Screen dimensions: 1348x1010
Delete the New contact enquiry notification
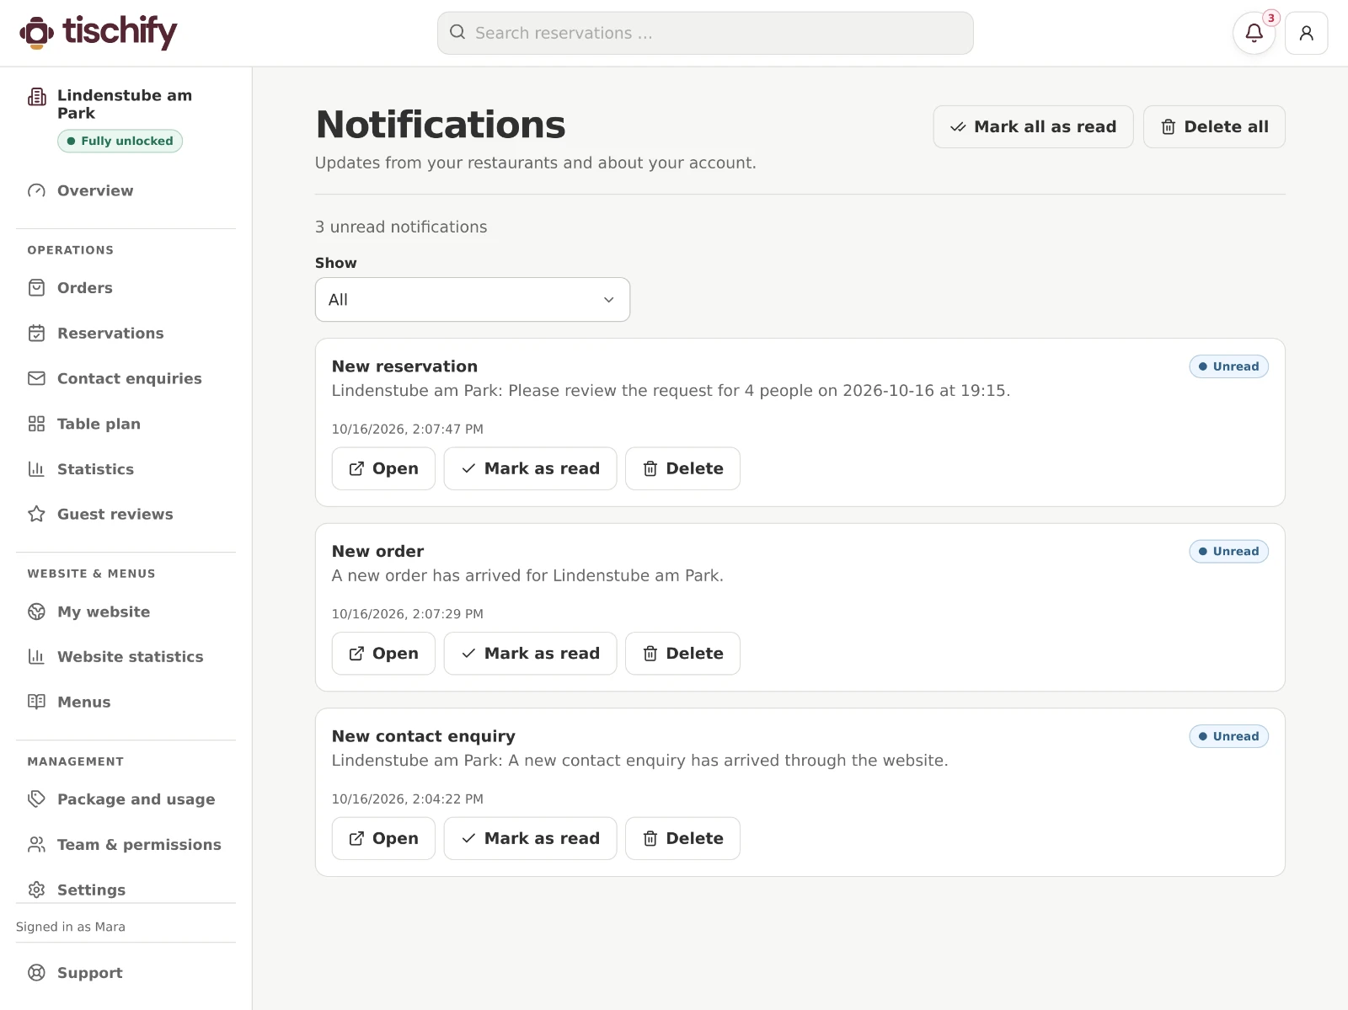point(682,838)
